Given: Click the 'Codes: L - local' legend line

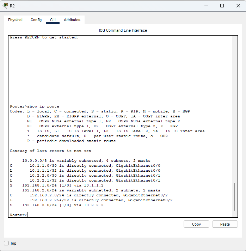Looking at the screenshot, I should [100, 111].
